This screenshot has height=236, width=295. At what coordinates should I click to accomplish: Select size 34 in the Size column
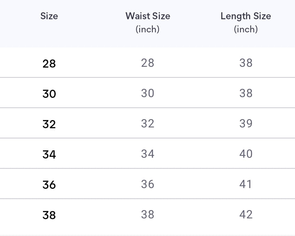49,154
